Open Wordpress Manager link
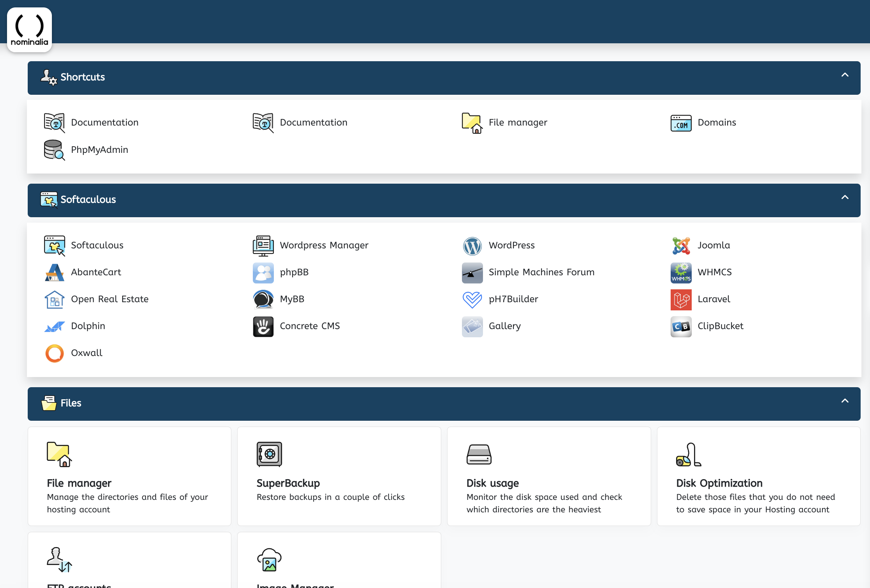The image size is (870, 588). 324,245
